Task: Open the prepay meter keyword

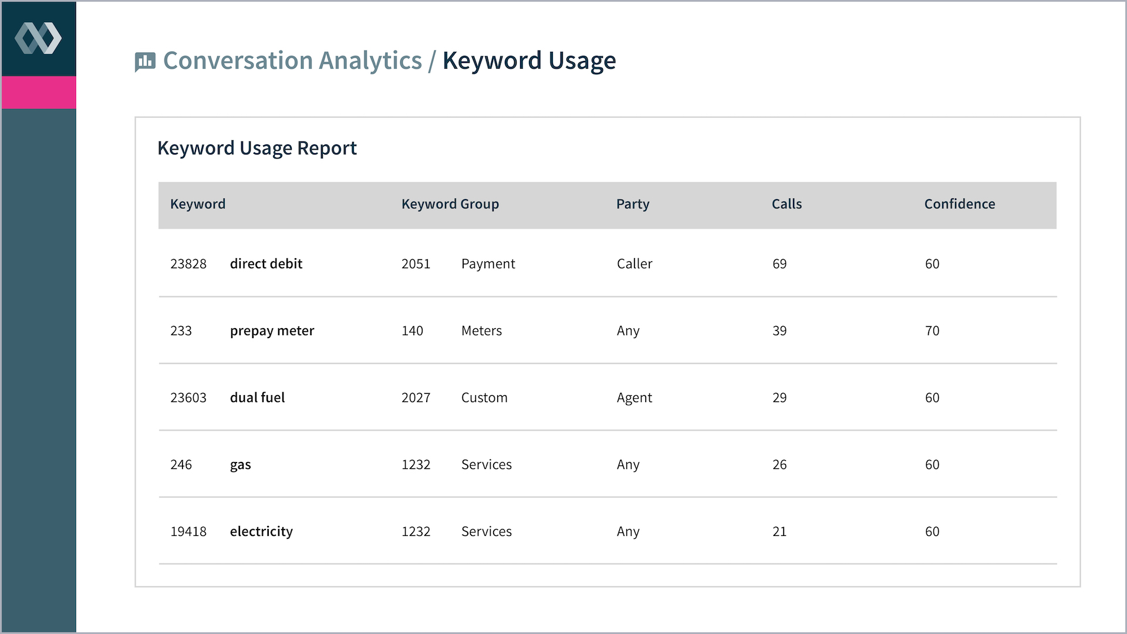Action: (272, 331)
